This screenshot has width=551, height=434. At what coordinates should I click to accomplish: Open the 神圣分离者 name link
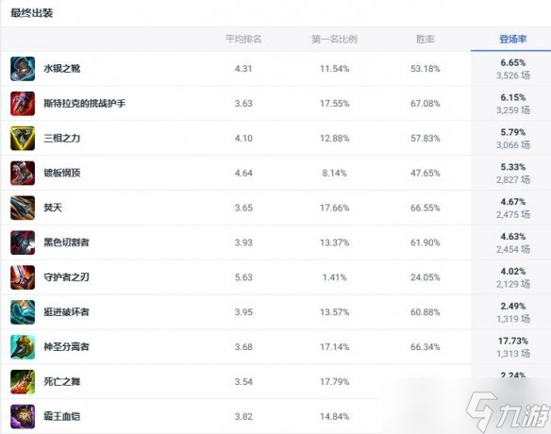pyautogui.click(x=66, y=347)
